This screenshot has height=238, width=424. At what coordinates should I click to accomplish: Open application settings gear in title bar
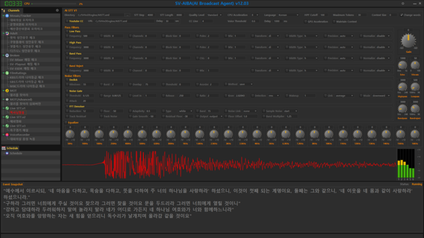point(403,4)
